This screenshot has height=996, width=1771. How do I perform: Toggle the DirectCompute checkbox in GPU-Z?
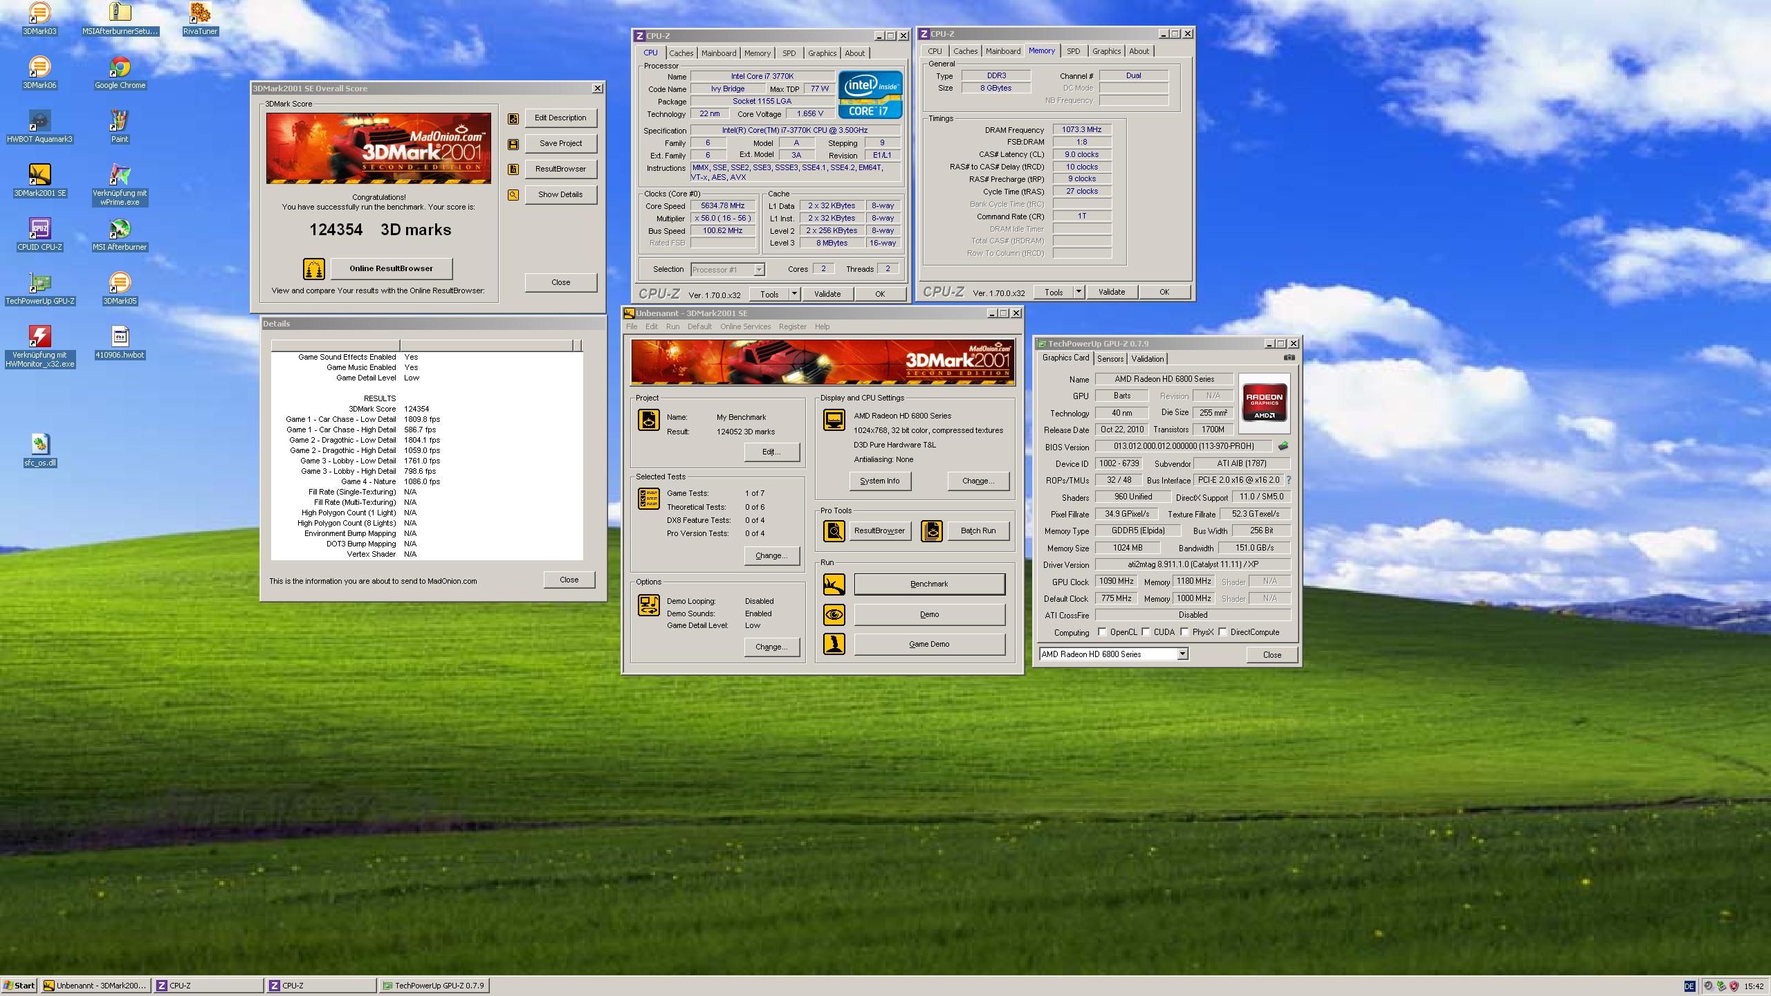(1222, 631)
